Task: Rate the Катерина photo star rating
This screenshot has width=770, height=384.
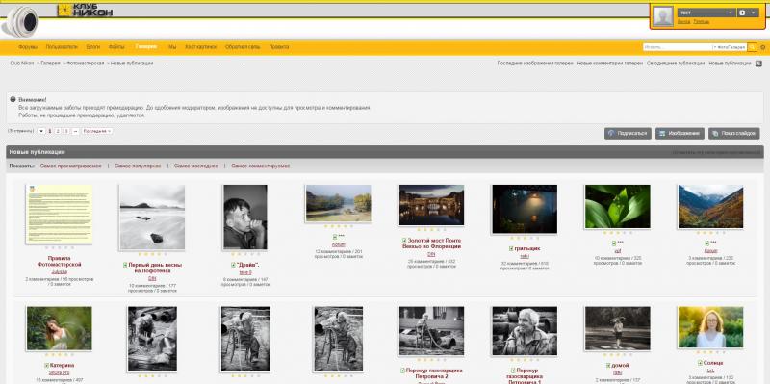Action: (x=60, y=354)
